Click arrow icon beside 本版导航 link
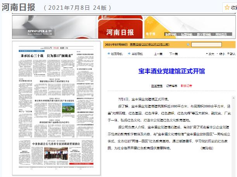Viewport: 237px width, 177px height. 129,54
